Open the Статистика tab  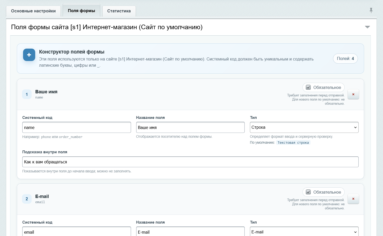[x=119, y=11]
